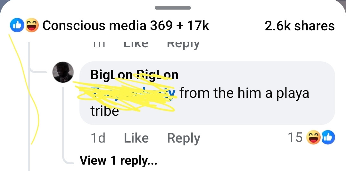Expand View 1 reply...
This screenshot has height=171, width=346.
(x=118, y=160)
